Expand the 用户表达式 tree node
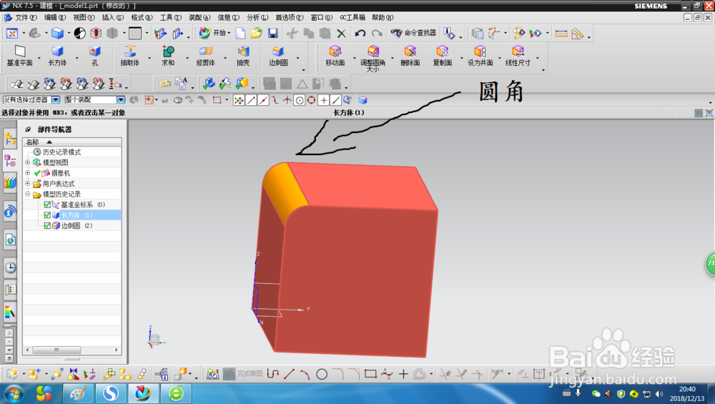Viewport: 715px width, 404px height. point(28,183)
